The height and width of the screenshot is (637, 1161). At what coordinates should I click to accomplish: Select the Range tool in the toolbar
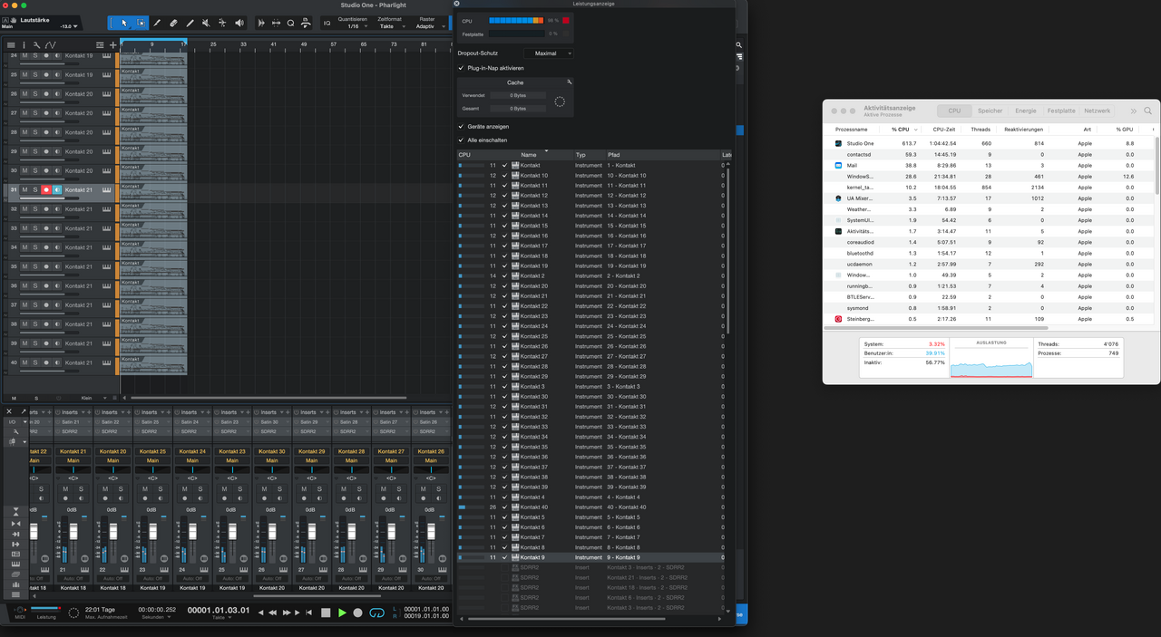tap(141, 23)
